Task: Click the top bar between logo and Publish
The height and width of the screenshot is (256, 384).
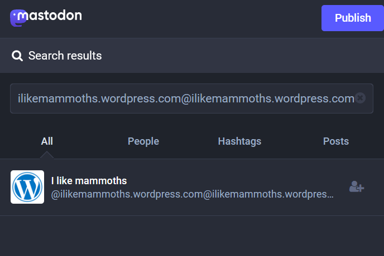Action: coord(201,18)
